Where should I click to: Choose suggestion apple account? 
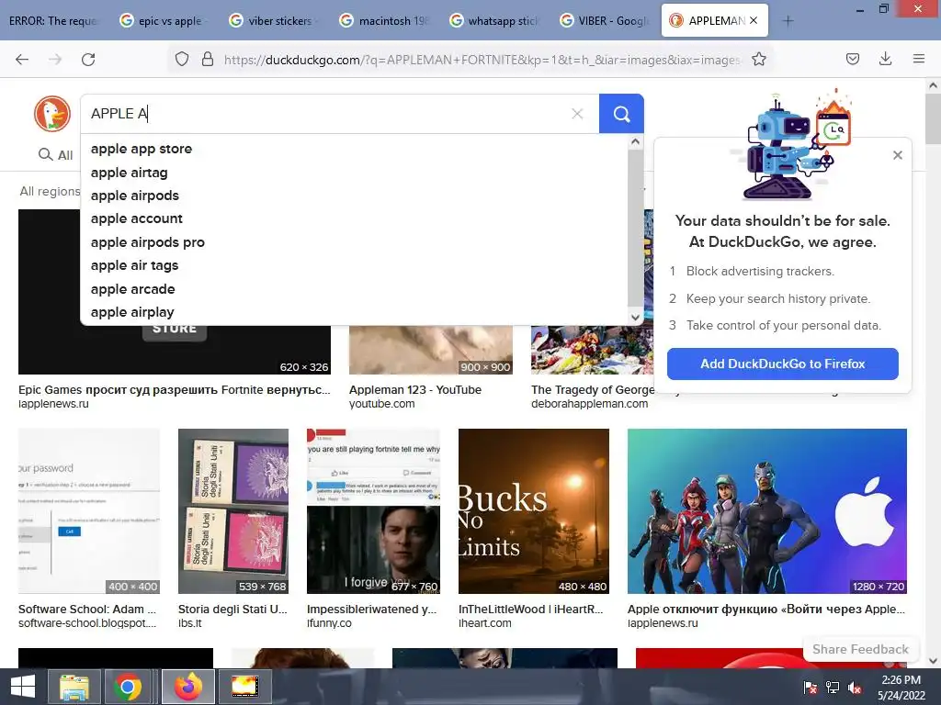click(x=354, y=218)
